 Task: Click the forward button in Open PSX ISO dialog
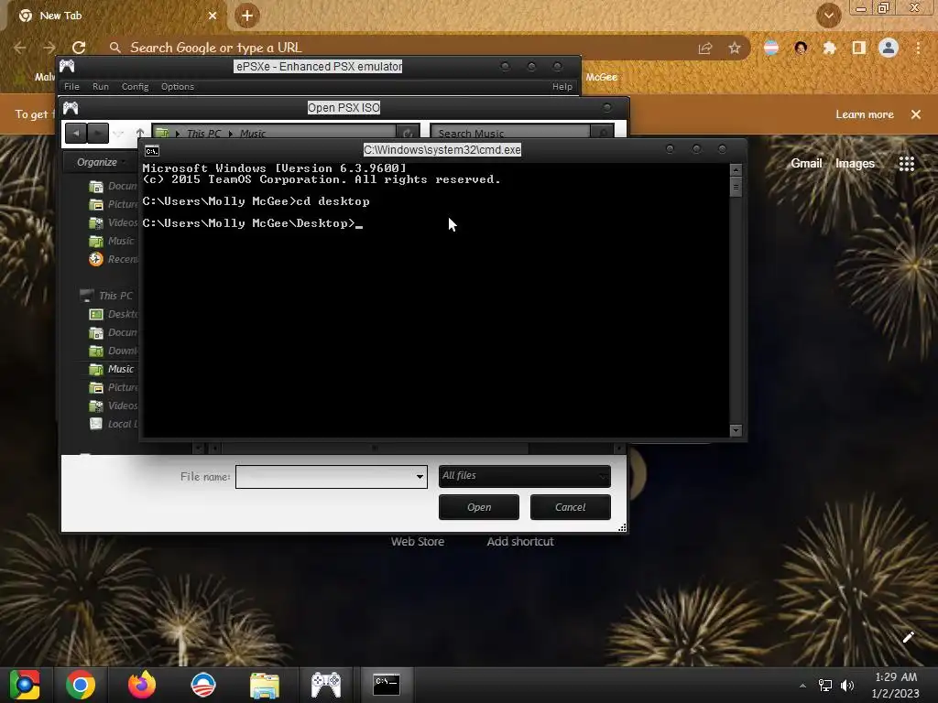(97, 133)
